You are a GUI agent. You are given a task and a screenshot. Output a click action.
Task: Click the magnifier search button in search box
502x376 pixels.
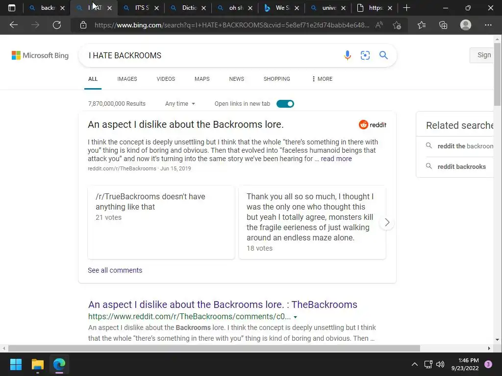(x=383, y=55)
